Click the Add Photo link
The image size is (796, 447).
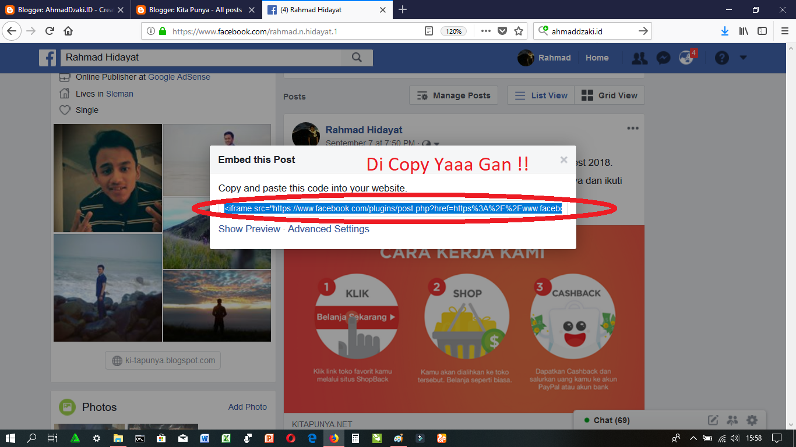(248, 407)
